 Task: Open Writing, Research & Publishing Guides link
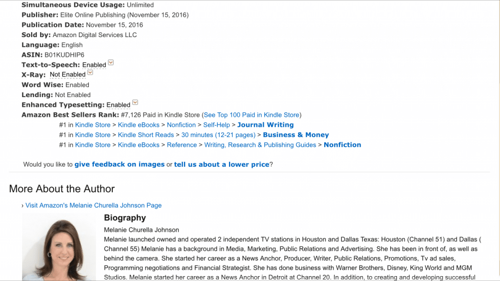[x=260, y=144]
